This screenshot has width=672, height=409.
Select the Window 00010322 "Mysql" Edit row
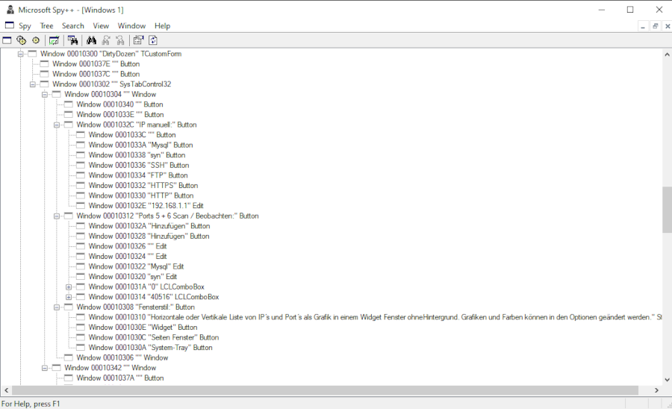pos(136,266)
